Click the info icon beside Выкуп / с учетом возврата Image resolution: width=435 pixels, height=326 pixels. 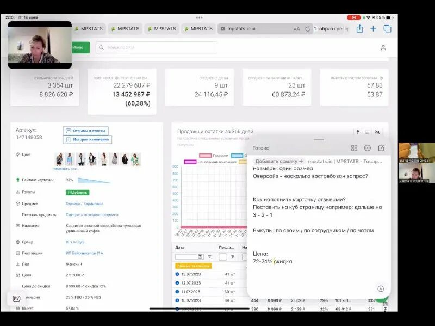coord(381,78)
